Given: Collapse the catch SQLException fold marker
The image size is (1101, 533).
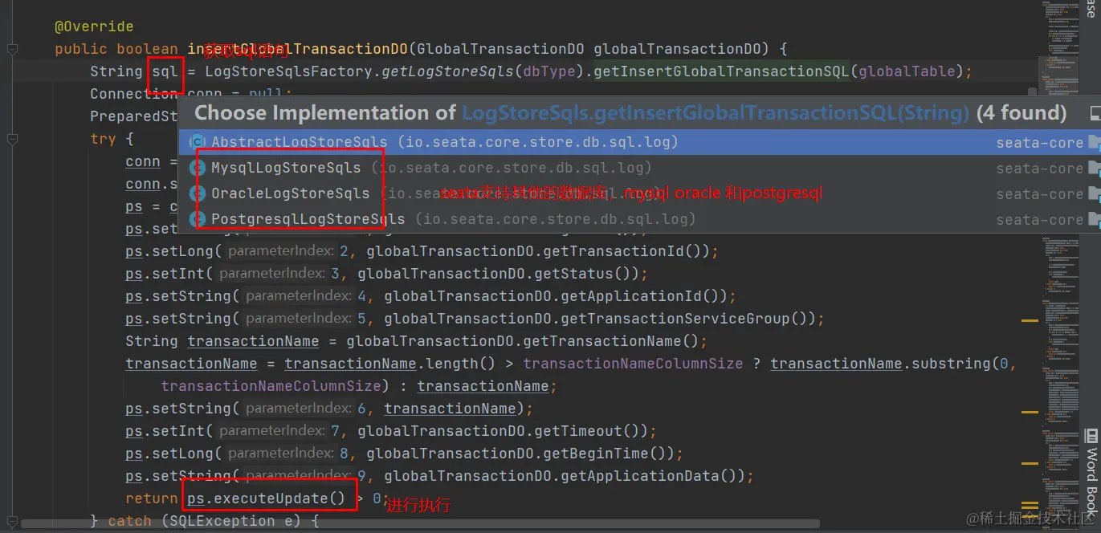Looking at the screenshot, I should pos(12,521).
